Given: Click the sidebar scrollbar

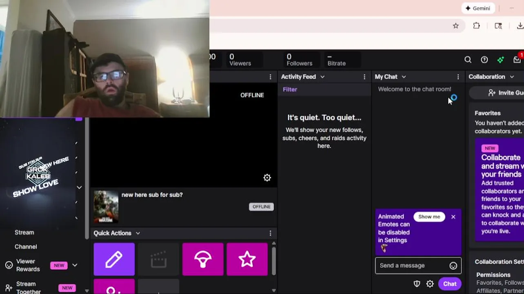Looking at the screenshot, I should [x=87, y=178].
